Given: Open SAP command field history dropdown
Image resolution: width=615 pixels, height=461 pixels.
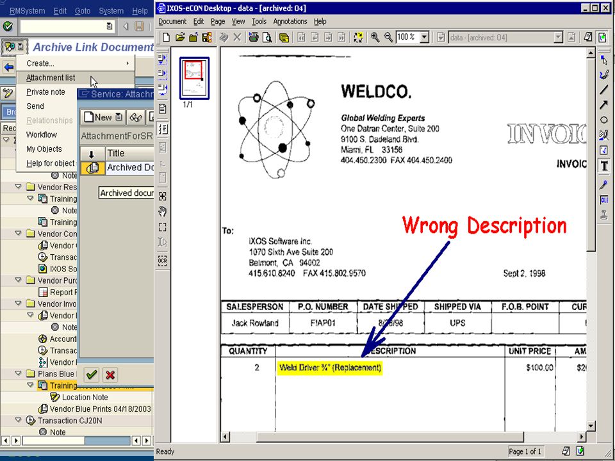Looking at the screenshot, I should (109, 26).
